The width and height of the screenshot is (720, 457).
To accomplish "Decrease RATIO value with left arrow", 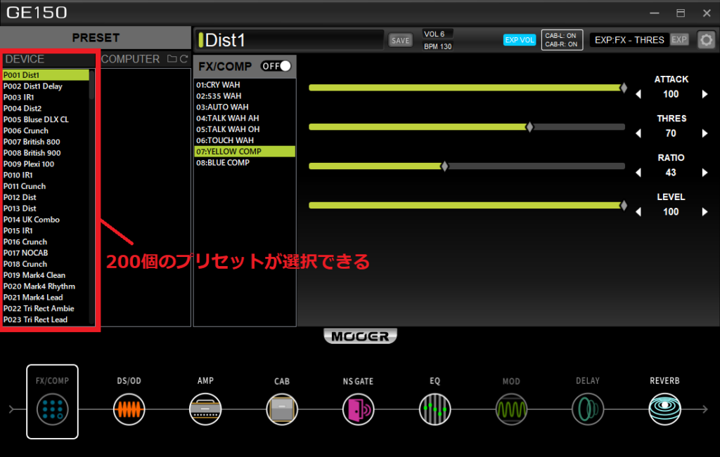I will click(x=638, y=173).
